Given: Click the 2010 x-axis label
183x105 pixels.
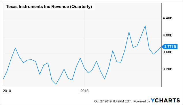Looking at the screenshot, I should 7,91.
